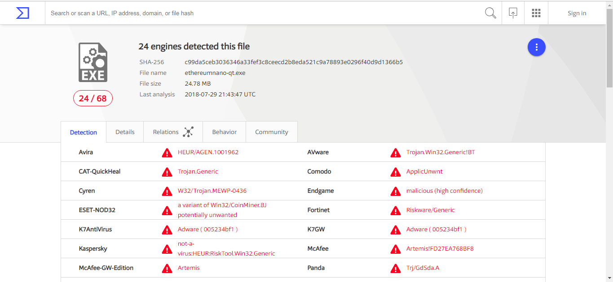This screenshot has height=282, width=613.
Task: Click the Cyren engine name
Action: tap(87, 191)
